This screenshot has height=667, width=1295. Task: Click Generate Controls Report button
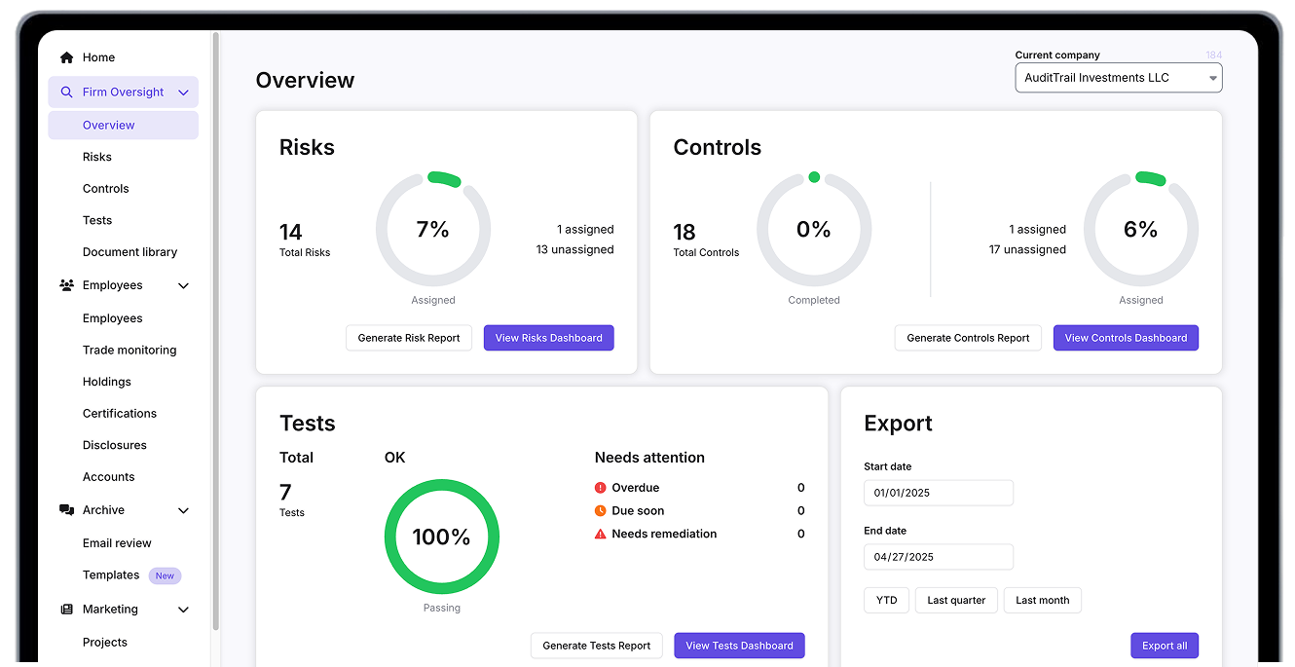[x=968, y=338]
